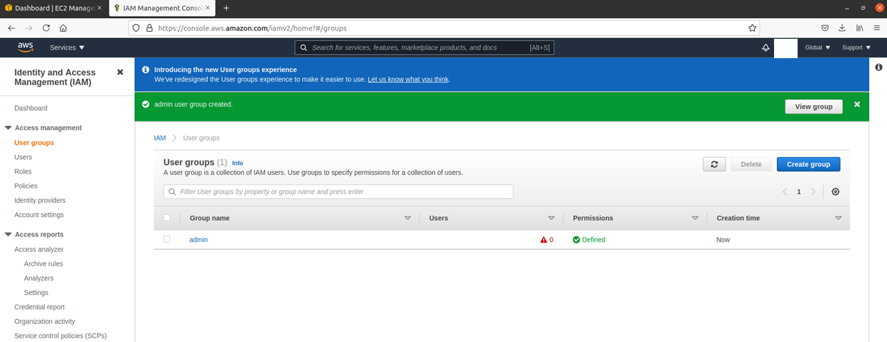Click the AWS logo home icon
Image resolution: width=887 pixels, height=342 pixels.
[26, 48]
